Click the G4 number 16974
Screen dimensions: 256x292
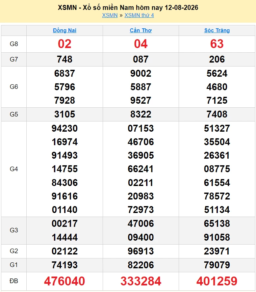click(x=64, y=142)
